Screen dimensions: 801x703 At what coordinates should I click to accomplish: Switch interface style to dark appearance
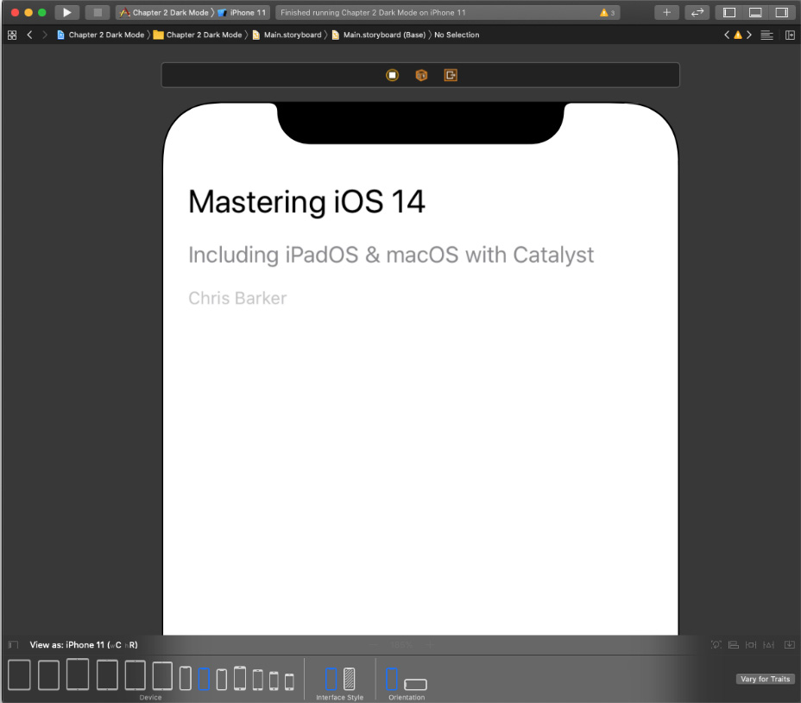[x=350, y=679]
